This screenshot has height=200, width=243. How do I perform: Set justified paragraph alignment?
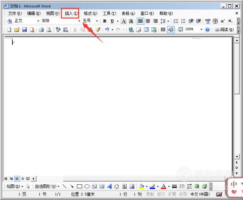click(141, 21)
